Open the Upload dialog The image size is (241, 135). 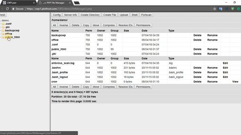tap(124, 15)
